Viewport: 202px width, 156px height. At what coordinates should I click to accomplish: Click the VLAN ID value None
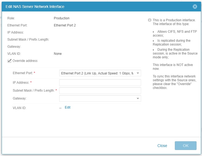pos(58,54)
